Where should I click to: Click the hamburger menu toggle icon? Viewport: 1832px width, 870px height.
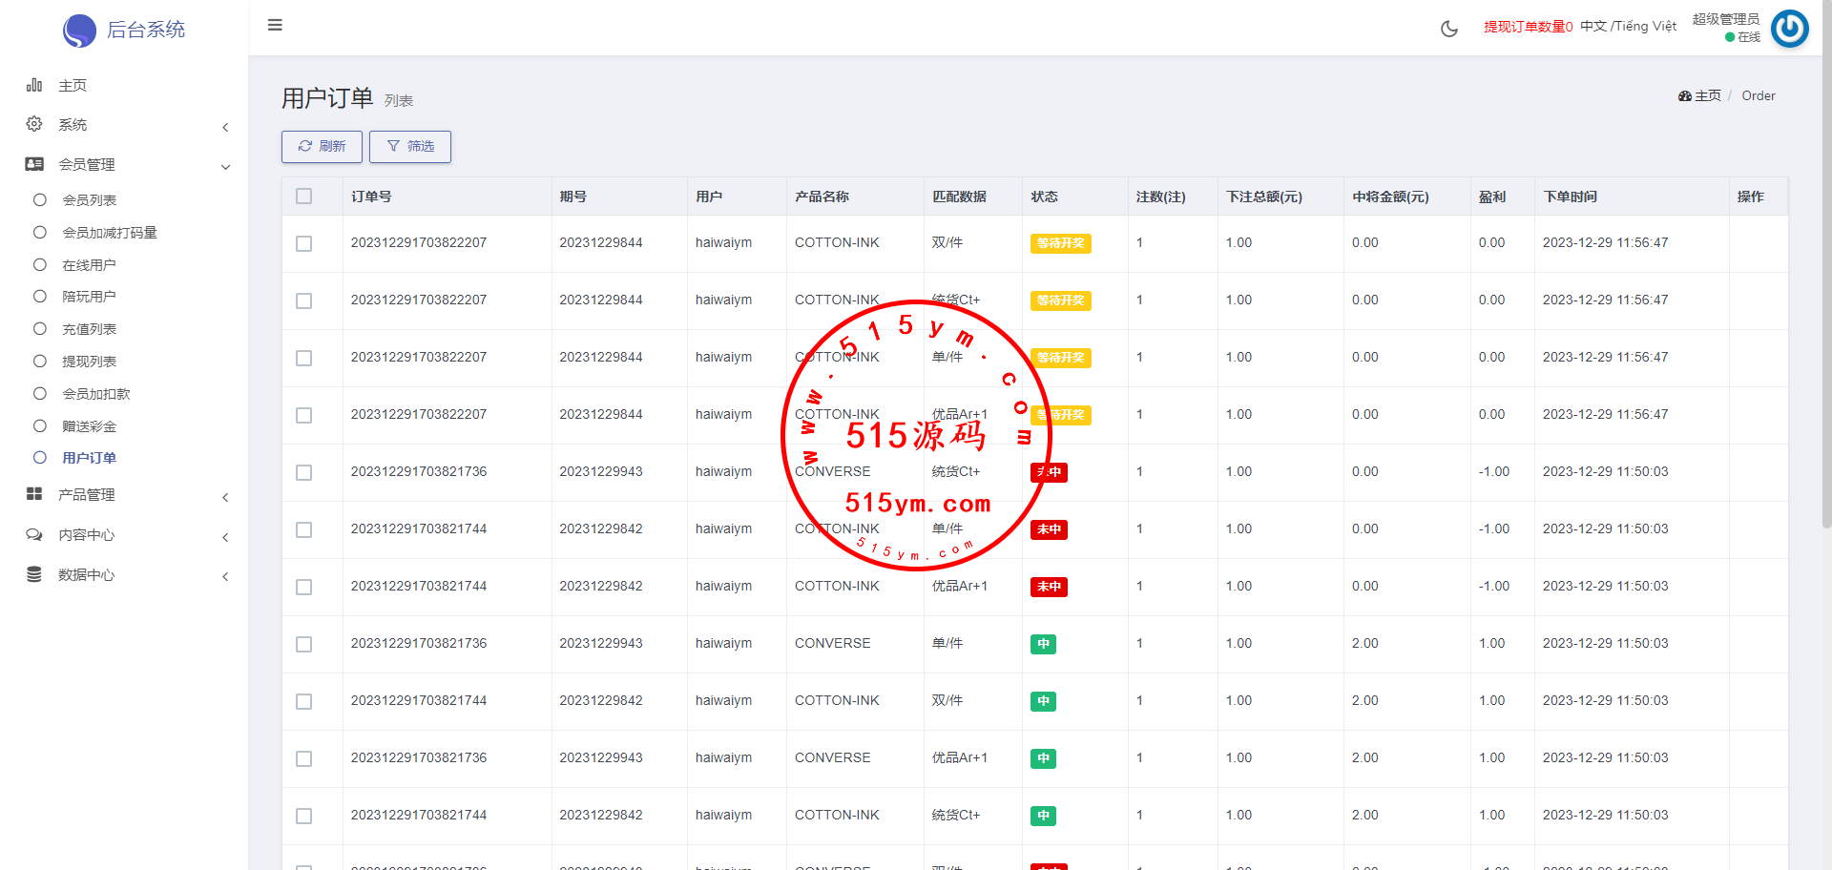pyautogui.click(x=275, y=25)
